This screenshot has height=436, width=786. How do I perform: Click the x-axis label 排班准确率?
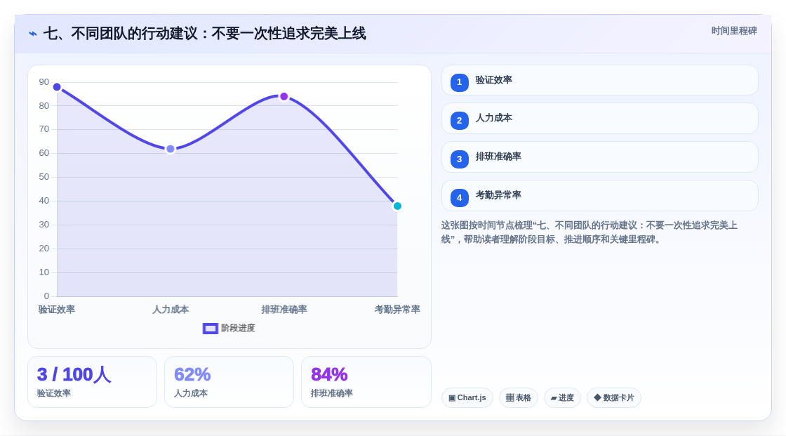point(284,310)
